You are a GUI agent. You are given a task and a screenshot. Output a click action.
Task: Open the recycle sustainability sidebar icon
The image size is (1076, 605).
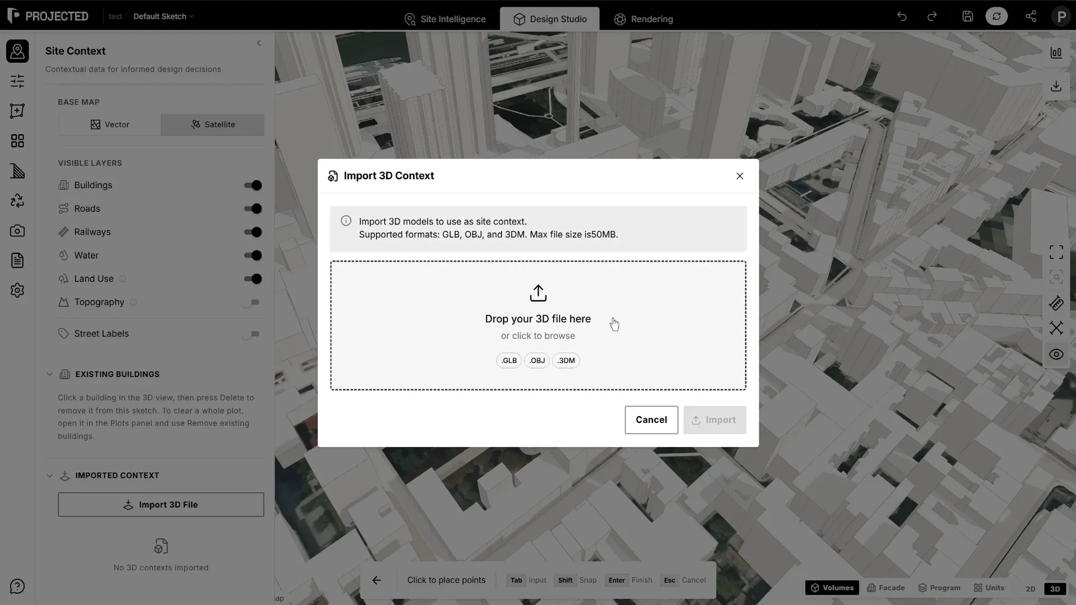(17, 201)
